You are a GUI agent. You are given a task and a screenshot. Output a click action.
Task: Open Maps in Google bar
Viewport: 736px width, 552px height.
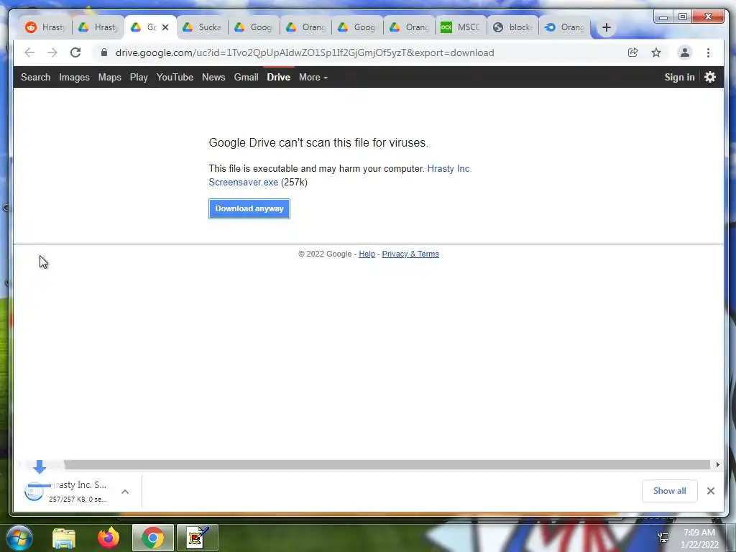(x=110, y=77)
